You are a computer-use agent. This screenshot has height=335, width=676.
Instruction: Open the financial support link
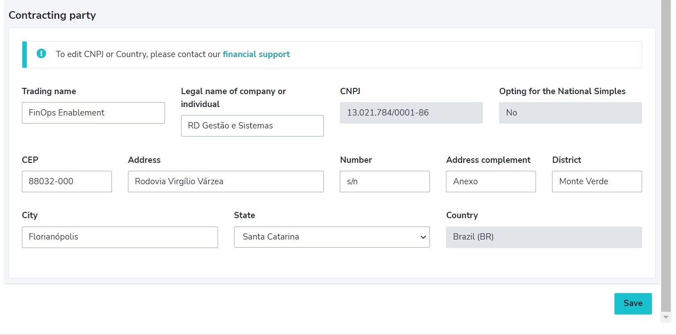click(256, 54)
